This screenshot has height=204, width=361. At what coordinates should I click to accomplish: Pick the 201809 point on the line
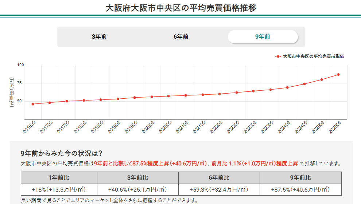point(101,100)
